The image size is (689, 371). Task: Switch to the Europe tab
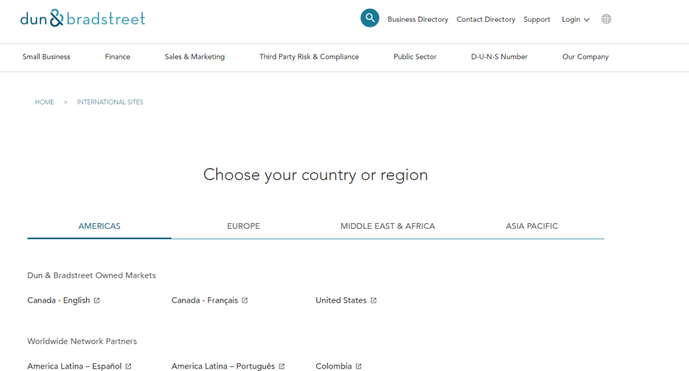click(244, 226)
